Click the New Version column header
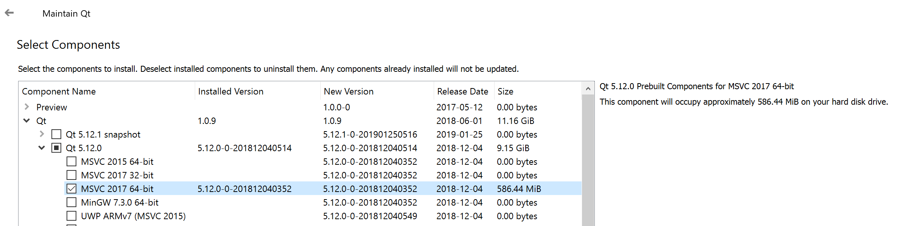This screenshot has width=903, height=226. click(349, 91)
